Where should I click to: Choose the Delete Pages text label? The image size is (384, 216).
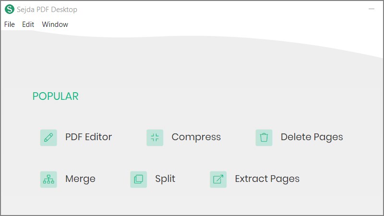312,137
